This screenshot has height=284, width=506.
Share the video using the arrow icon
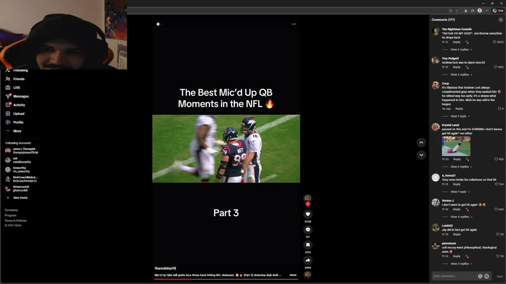click(308, 260)
